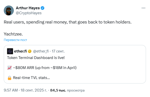Click the word 'Yachtzee.' in the post

(x=13, y=34)
